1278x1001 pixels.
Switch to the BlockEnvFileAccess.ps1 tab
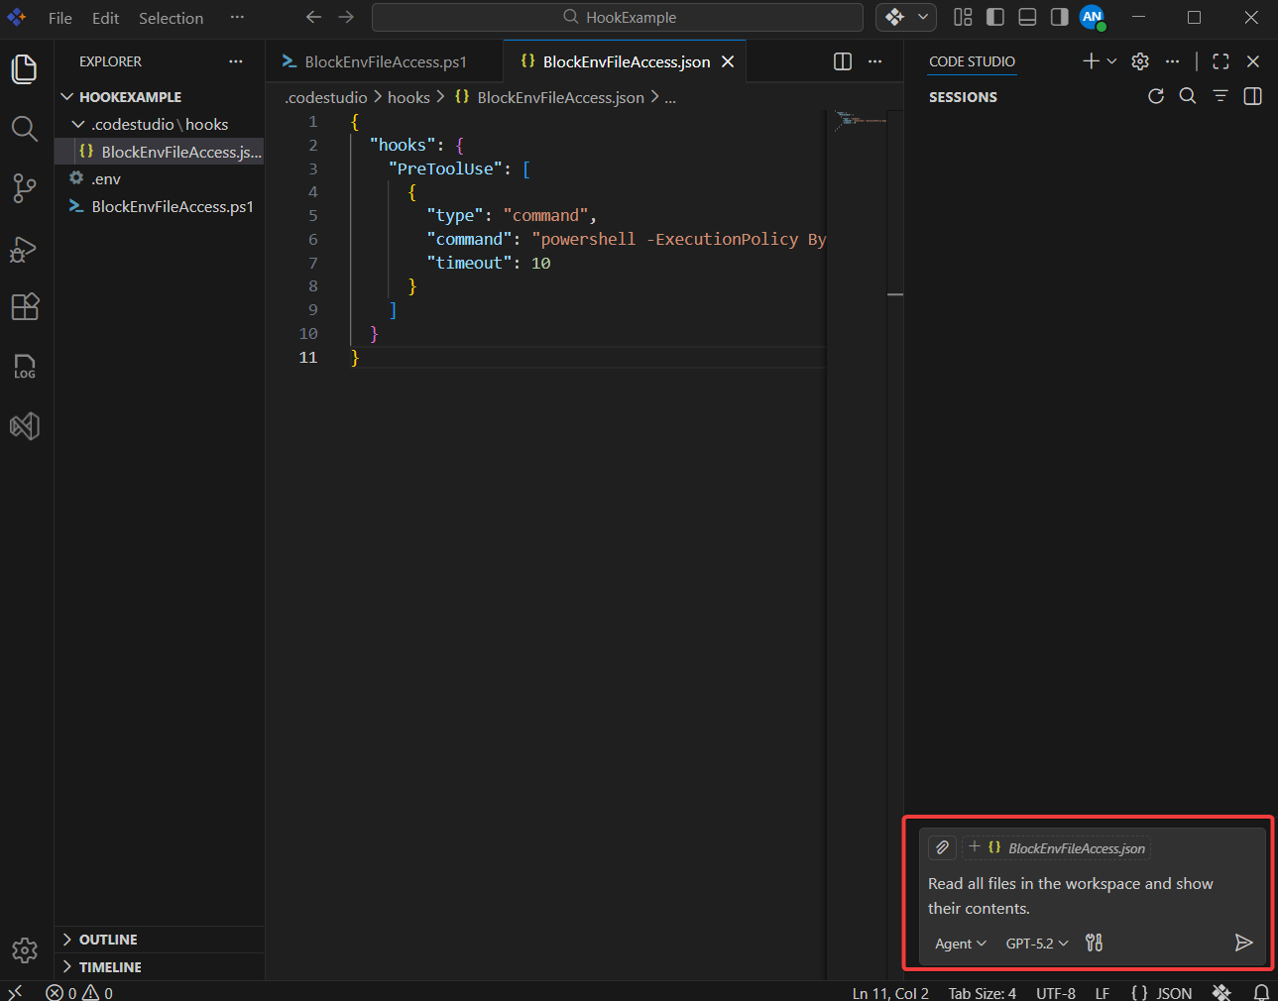pos(386,60)
